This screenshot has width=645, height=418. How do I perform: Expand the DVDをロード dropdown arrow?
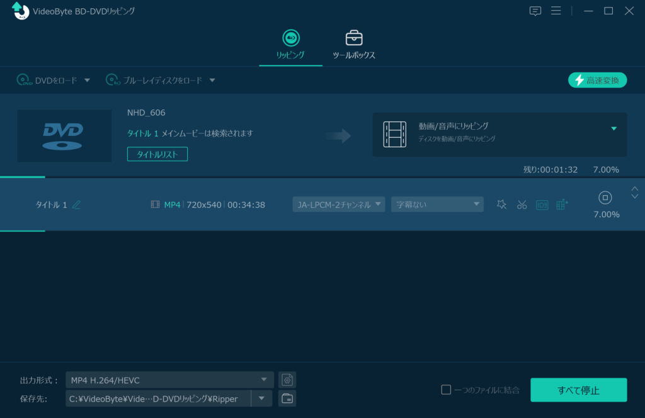[87, 80]
